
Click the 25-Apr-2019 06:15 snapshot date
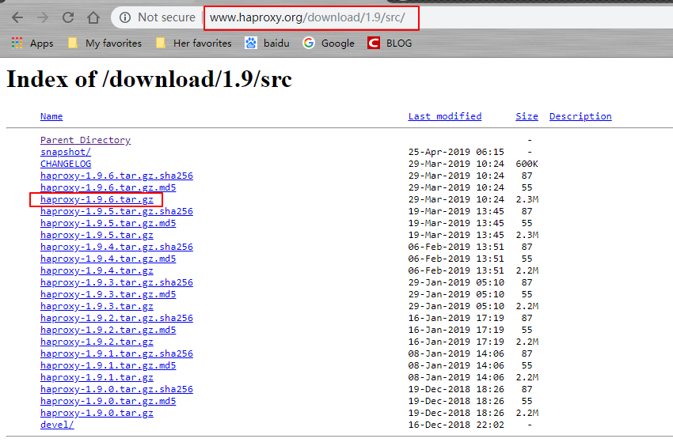(456, 152)
